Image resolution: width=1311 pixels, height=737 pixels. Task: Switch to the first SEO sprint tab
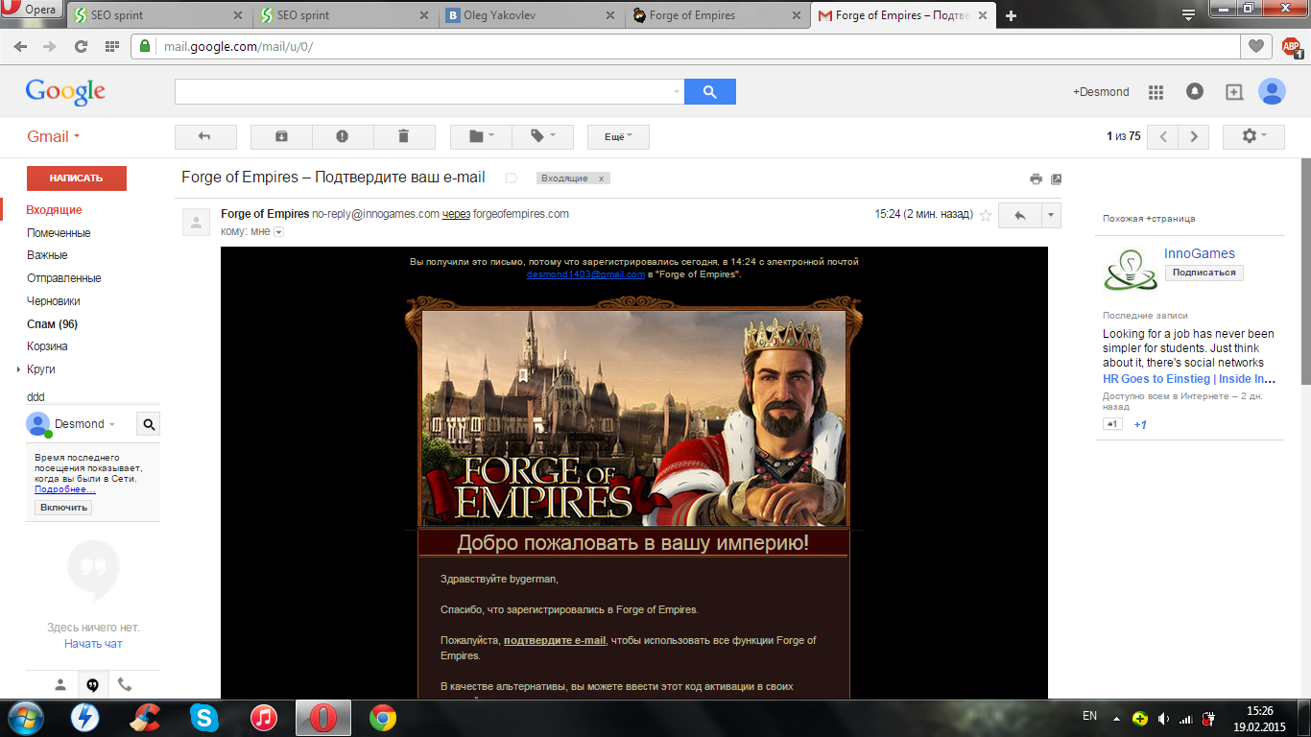(x=155, y=15)
